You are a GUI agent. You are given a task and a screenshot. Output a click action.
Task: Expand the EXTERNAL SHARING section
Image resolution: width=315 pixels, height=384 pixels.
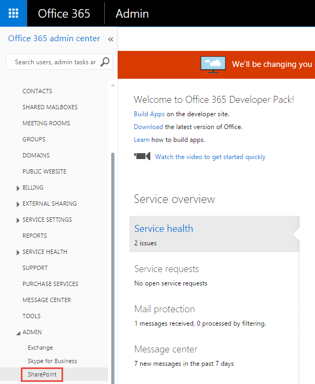18,204
